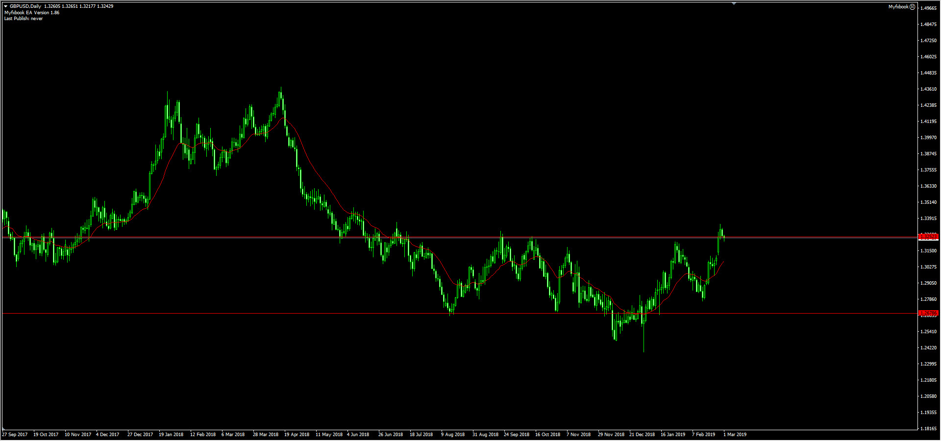This screenshot has width=941, height=441.
Task: Click the chart shift triangle marker on top edge
Action: coord(734,3)
